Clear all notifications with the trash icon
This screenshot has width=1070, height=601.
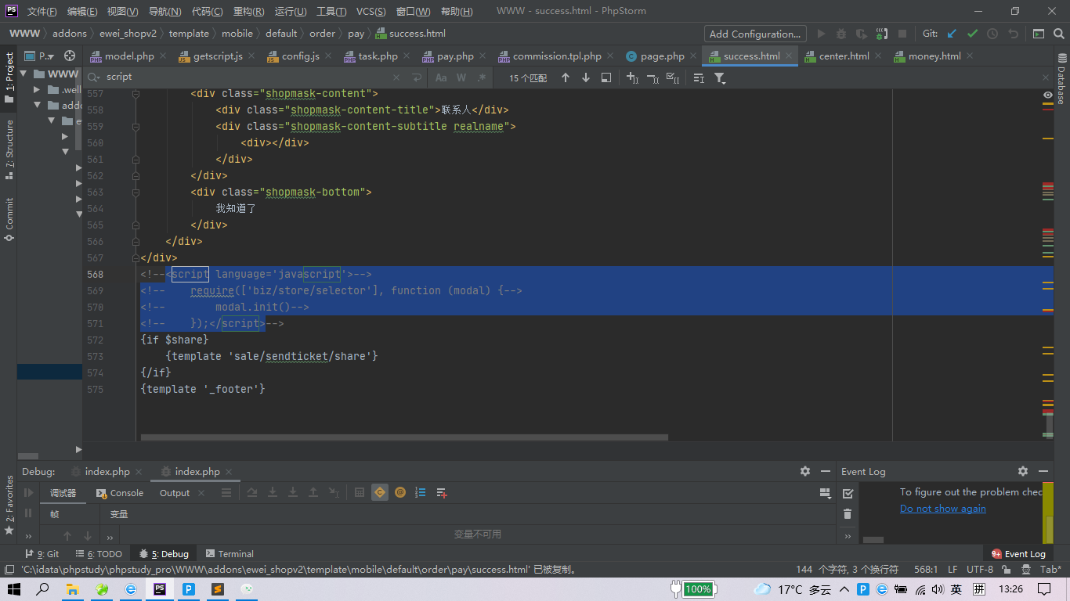point(848,513)
